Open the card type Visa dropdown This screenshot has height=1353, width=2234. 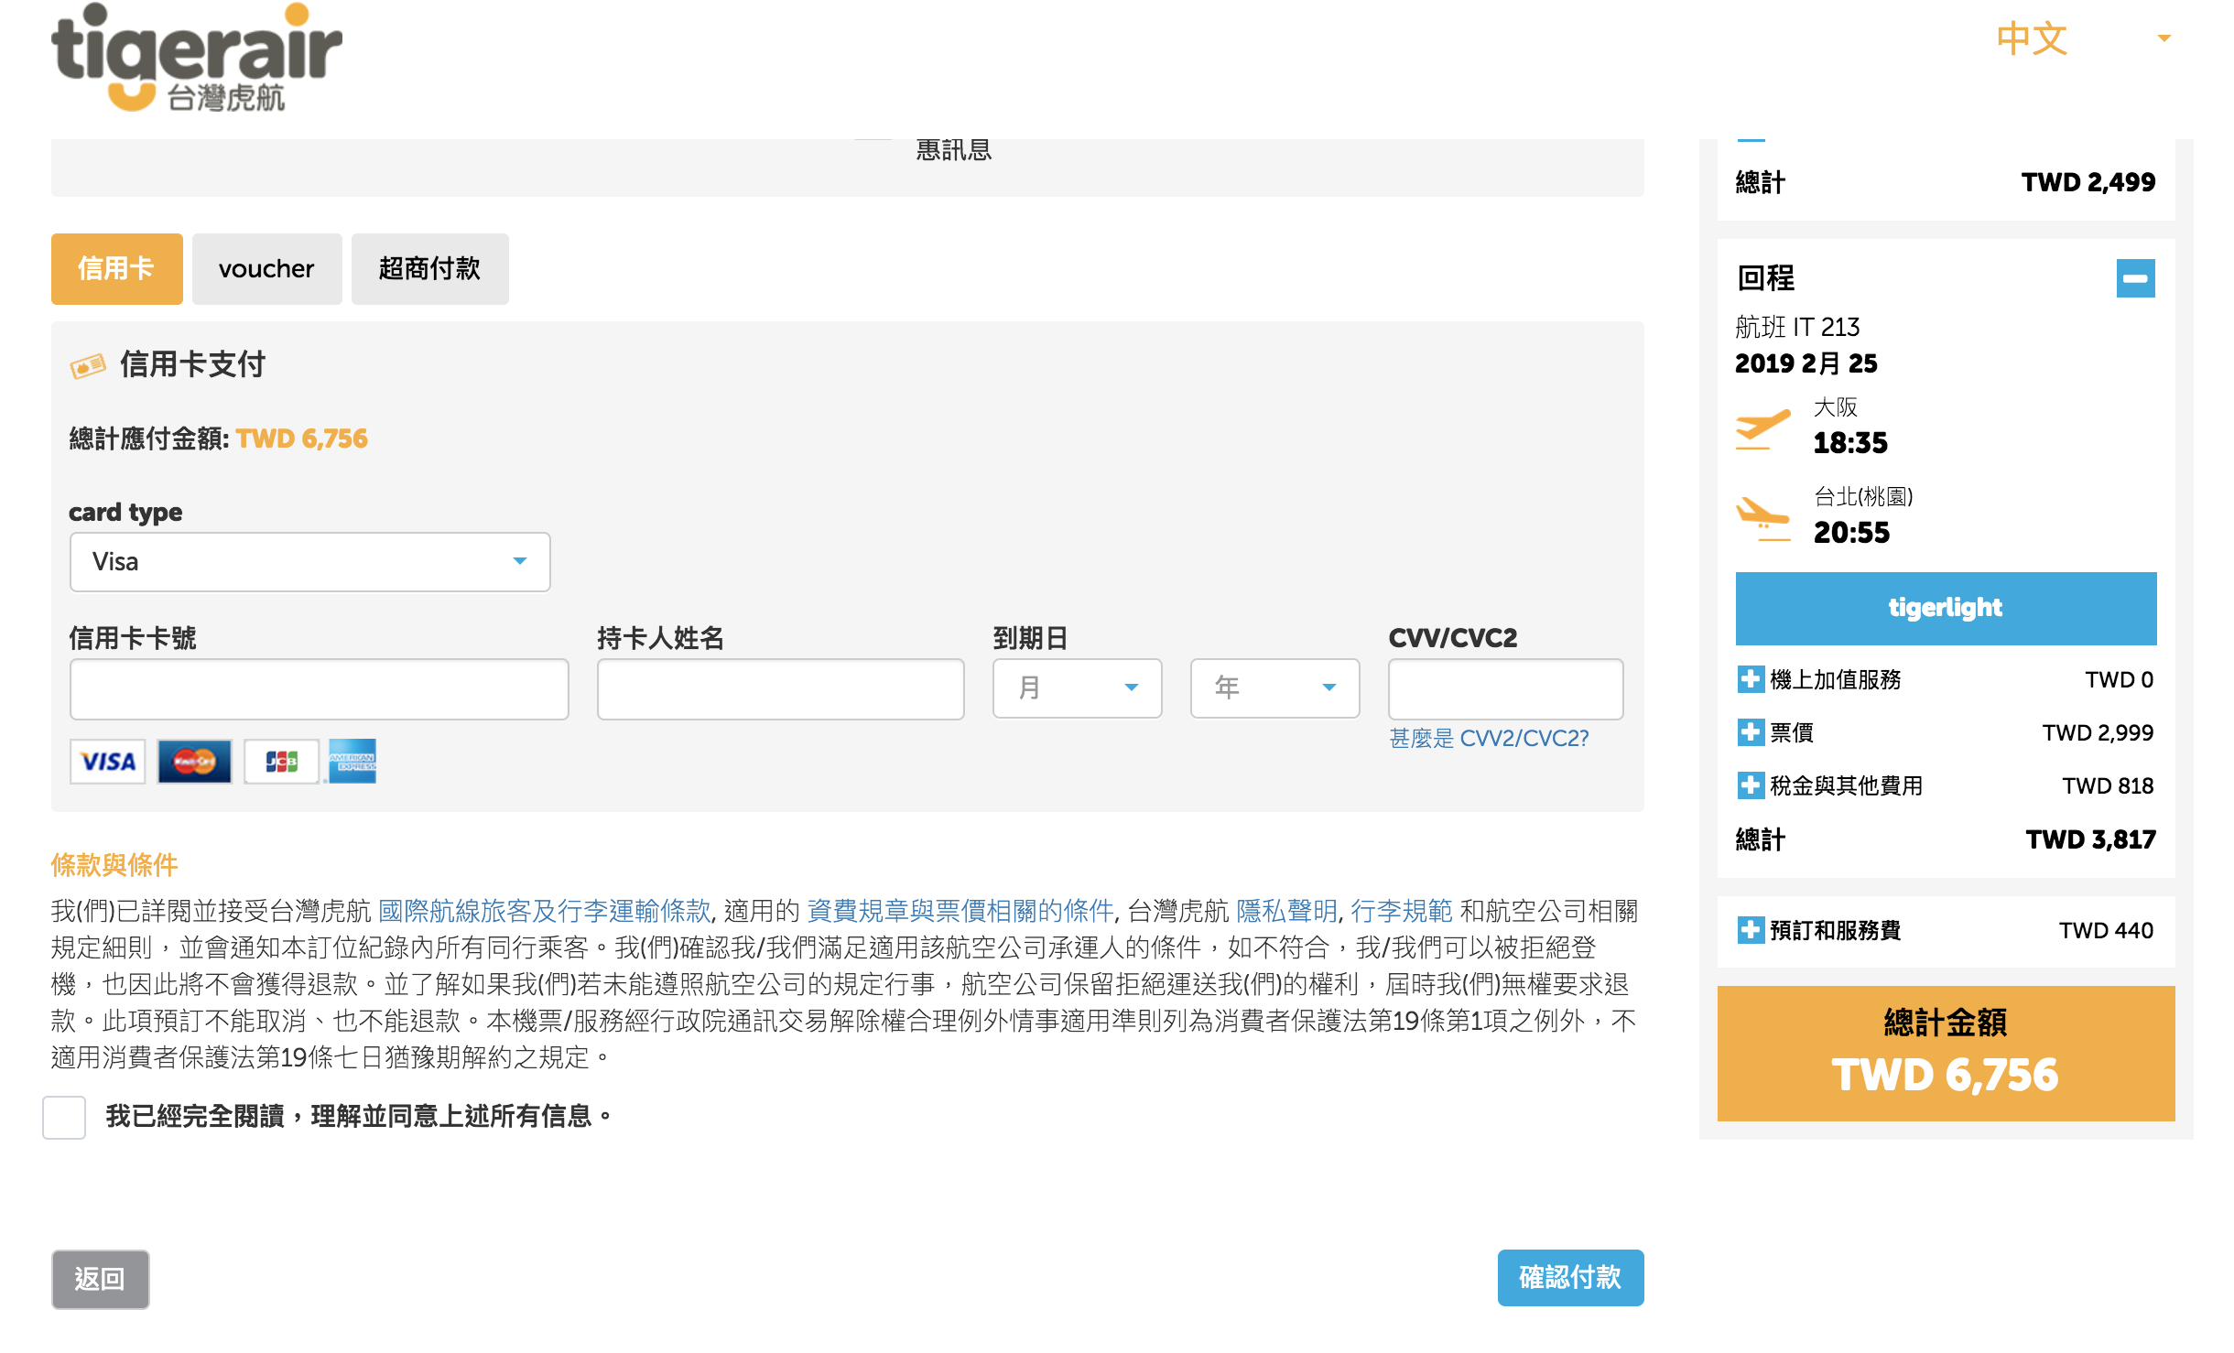point(309,561)
